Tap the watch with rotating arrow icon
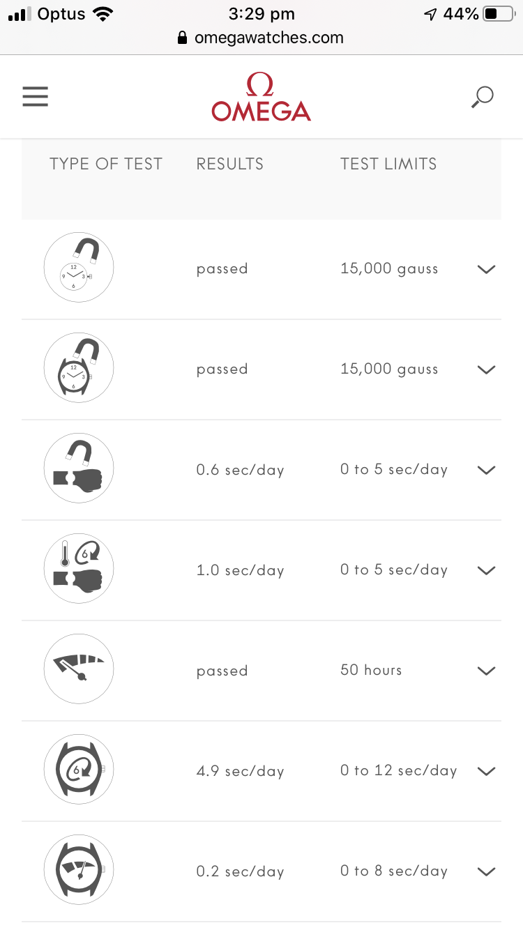Viewport: 523px width, 930px height. tap(79, 770)
